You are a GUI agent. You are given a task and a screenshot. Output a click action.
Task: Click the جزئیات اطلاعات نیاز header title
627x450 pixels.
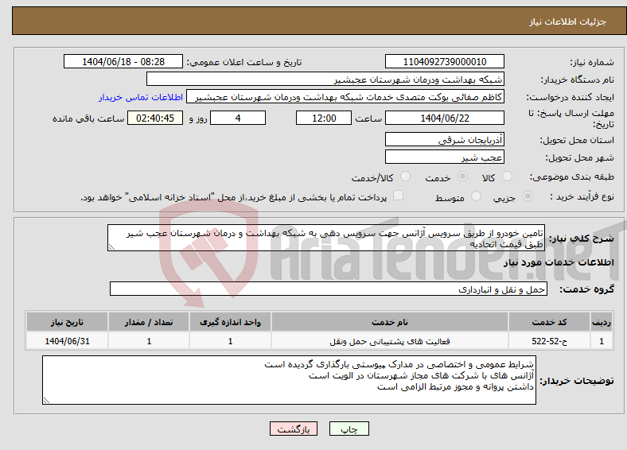point(568,21)
